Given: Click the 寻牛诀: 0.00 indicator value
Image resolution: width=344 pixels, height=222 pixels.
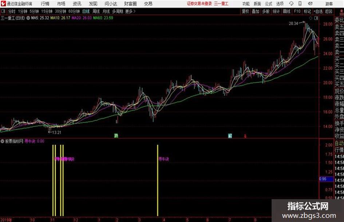Looking at the screenshot, I should tap(34, 141).
